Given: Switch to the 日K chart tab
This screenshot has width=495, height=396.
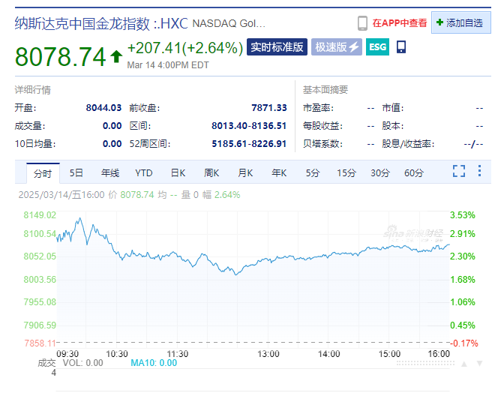Looking at the screenshot, I should 177,173.
